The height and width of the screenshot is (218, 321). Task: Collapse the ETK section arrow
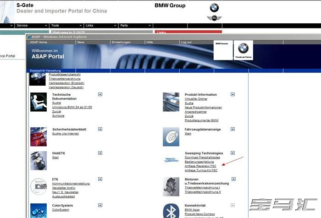[x=100, y=179]
